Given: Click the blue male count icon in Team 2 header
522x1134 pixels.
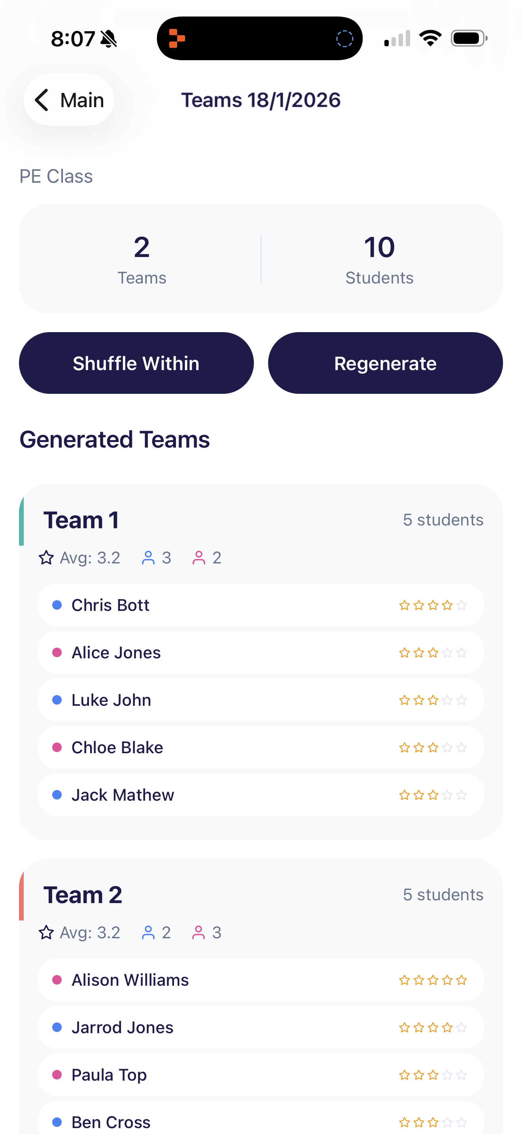Looking at the screenshot, I should tap(148, 932).
